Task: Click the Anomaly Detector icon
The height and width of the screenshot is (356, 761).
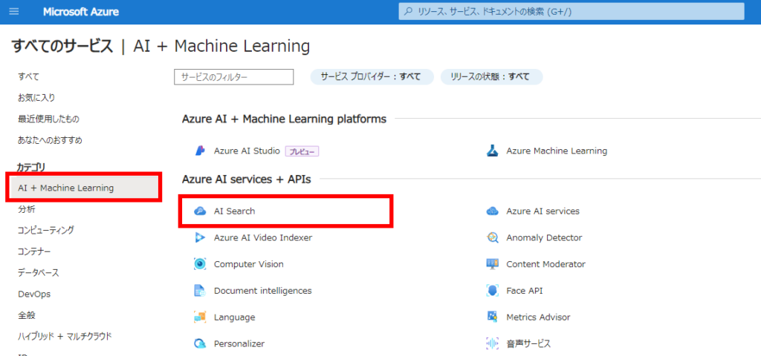Action: pos(493,238)
